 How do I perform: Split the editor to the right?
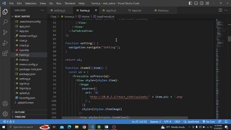tap(220, 10)
